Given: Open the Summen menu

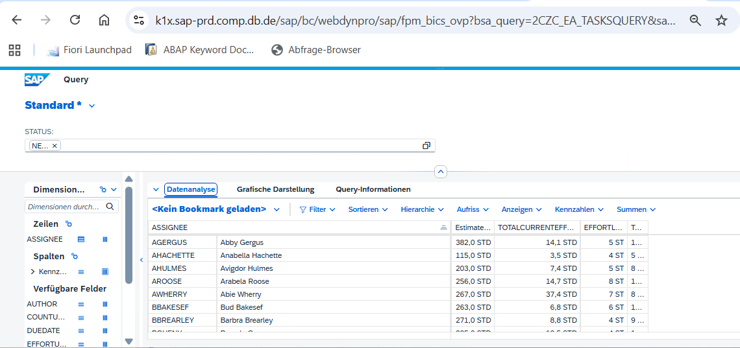Looking at the screenshot, I should pos(636,209).
